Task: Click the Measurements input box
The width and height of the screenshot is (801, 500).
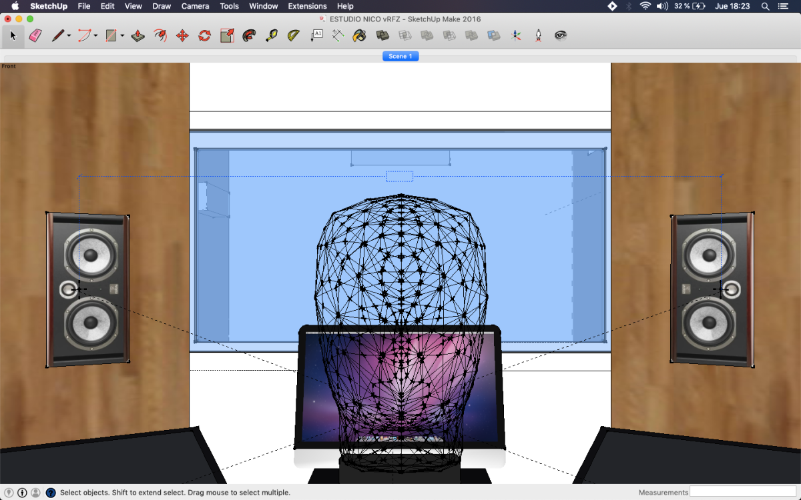Action: click(742, 492)
